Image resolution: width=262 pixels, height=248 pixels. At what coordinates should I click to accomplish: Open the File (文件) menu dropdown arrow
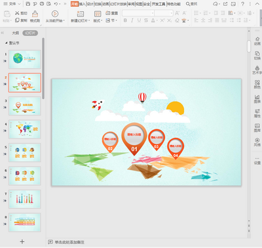point(19,4)
